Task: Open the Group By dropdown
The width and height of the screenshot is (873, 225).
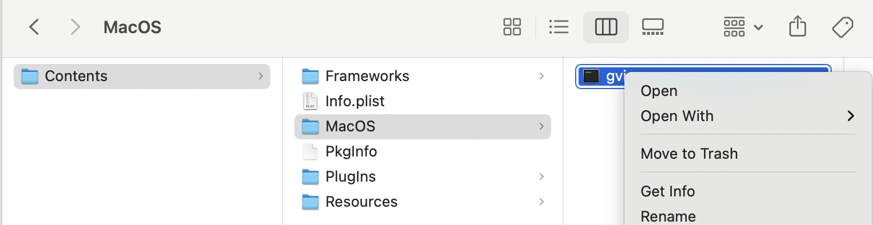Action: pos(743,27)
